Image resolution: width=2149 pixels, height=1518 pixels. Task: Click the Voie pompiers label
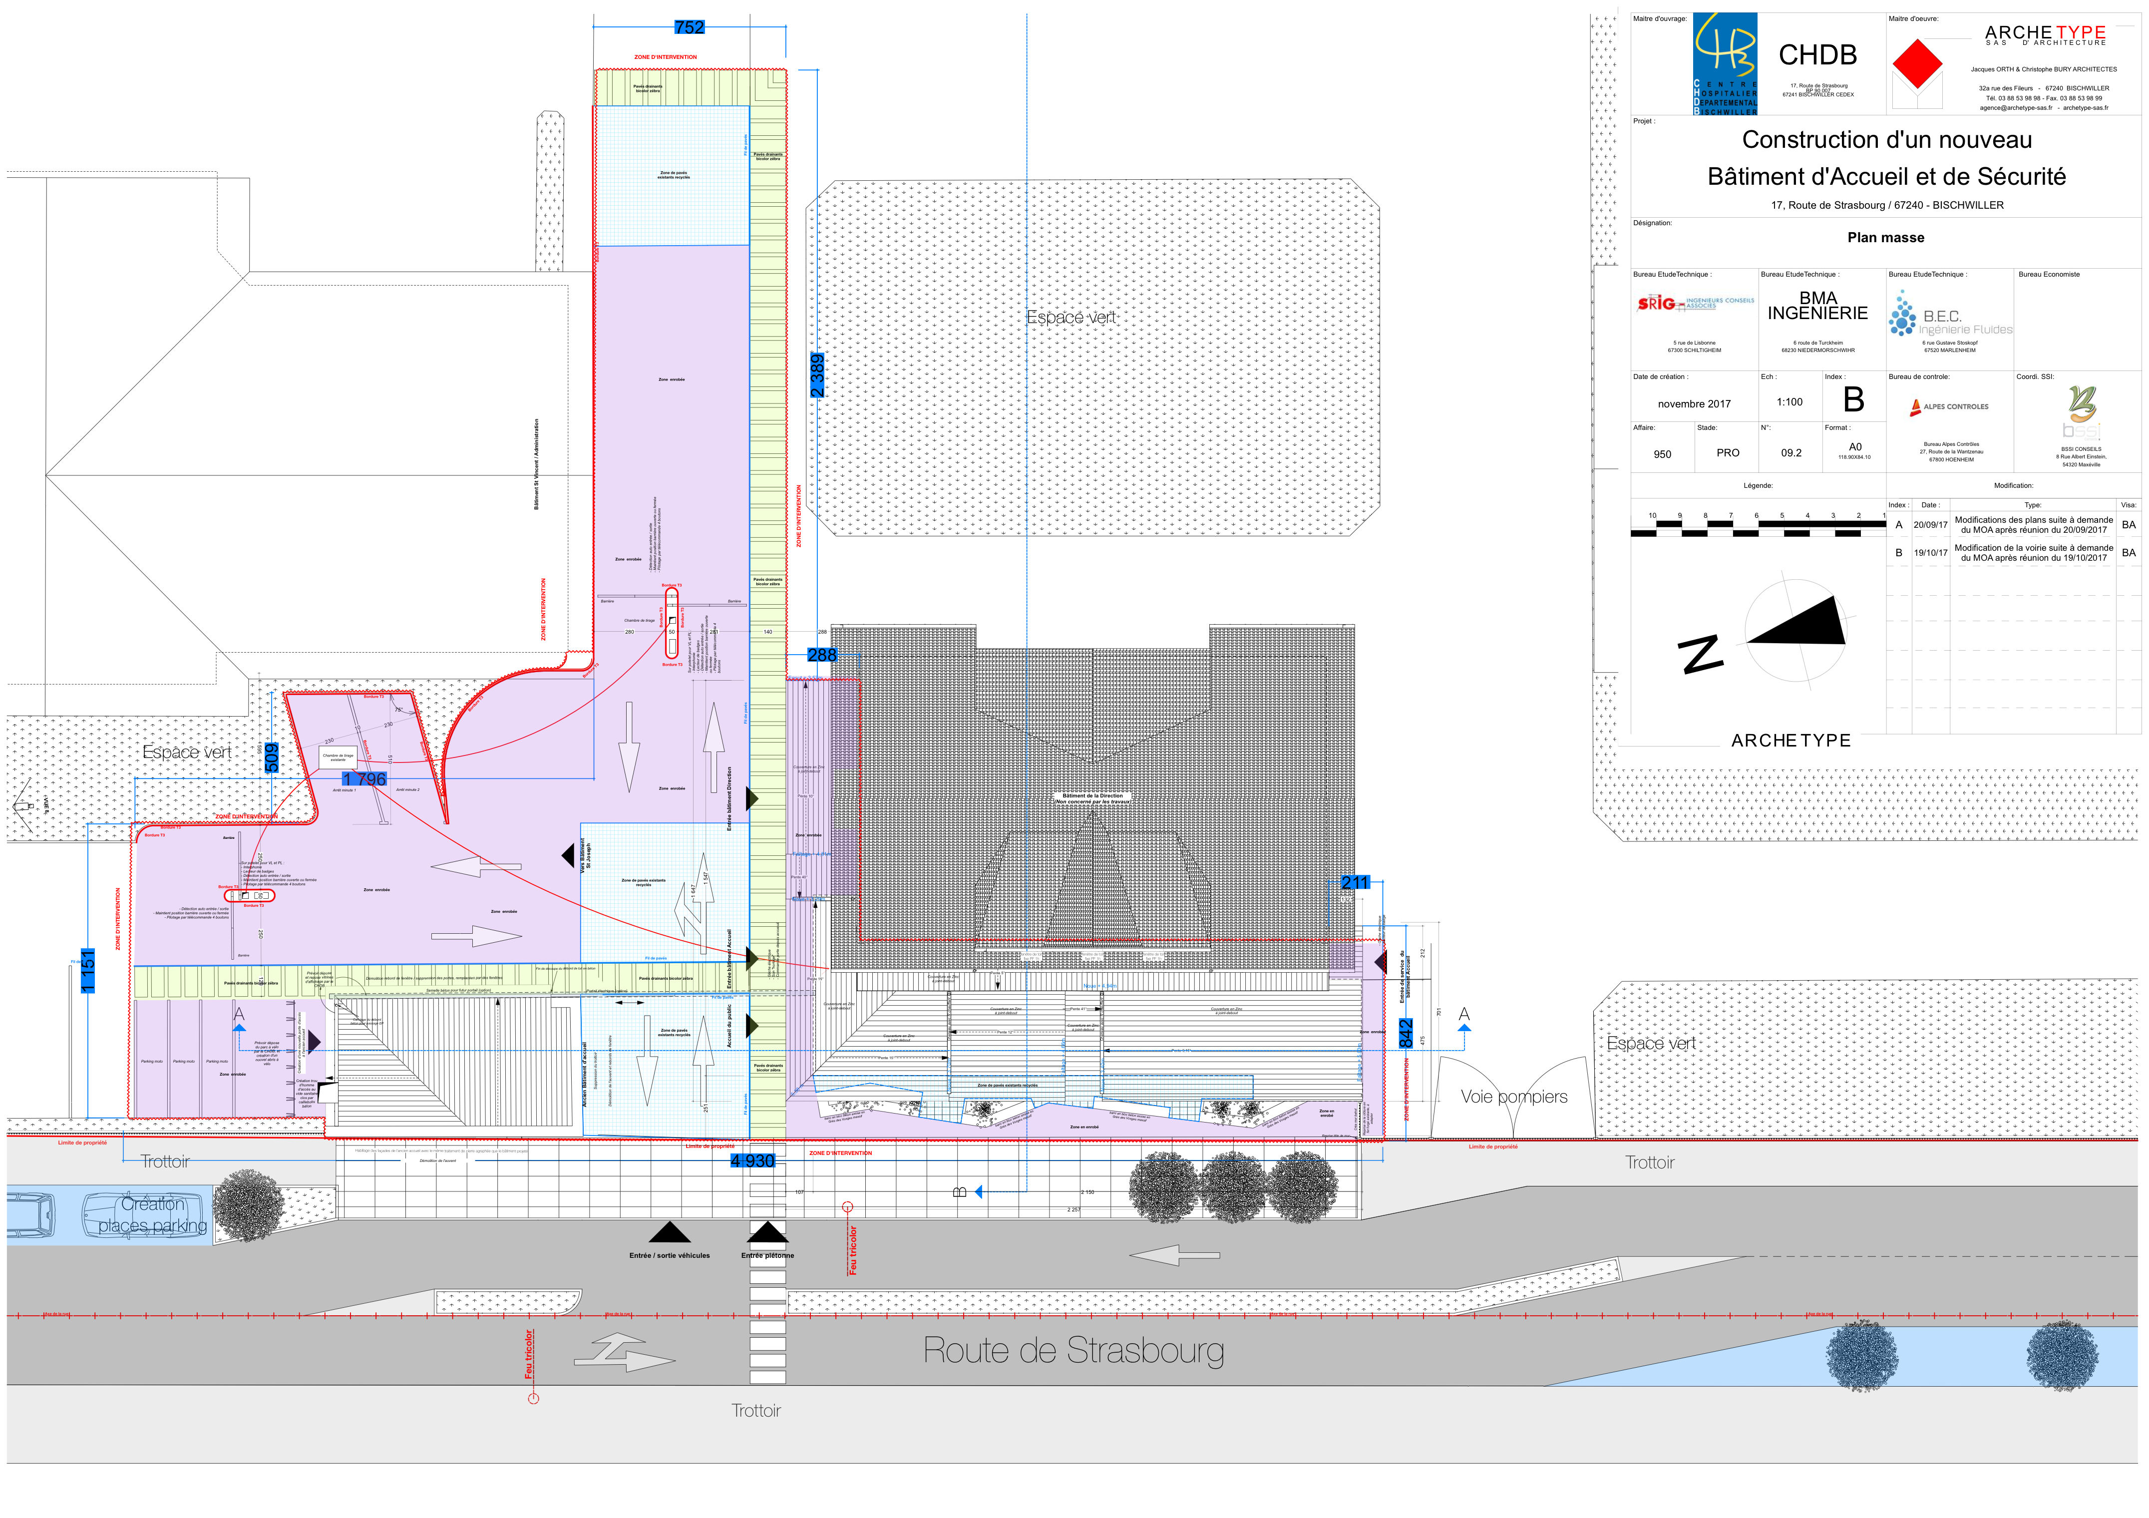click(x=1513, y=1097)
